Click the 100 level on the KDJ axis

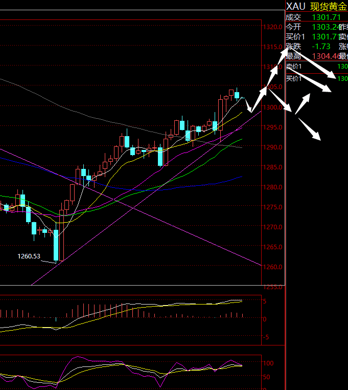[x=268, y=363]
